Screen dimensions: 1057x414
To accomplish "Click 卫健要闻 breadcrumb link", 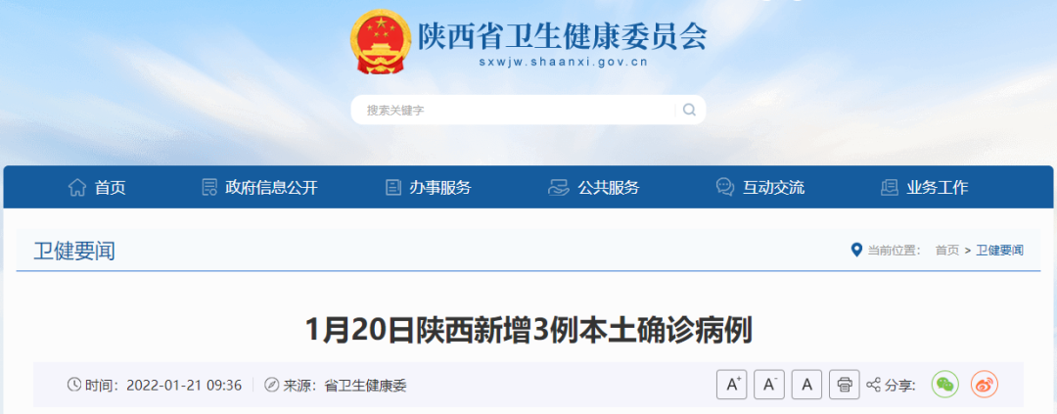I will click(x=999, y=251).
